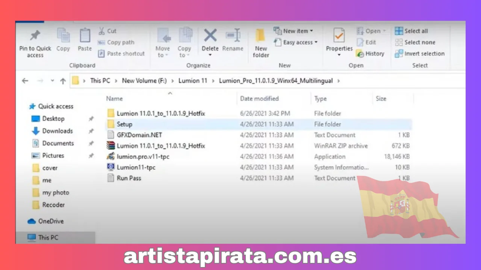Viewport: 481px width, 270px height.
Task: Open Desktop in navigation pane
Action: 48,118
